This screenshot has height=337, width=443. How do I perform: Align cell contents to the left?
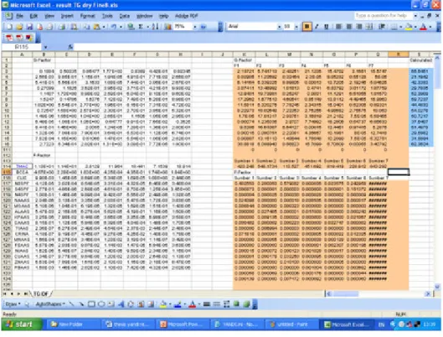pyautogui.click(x=339, y=27)
